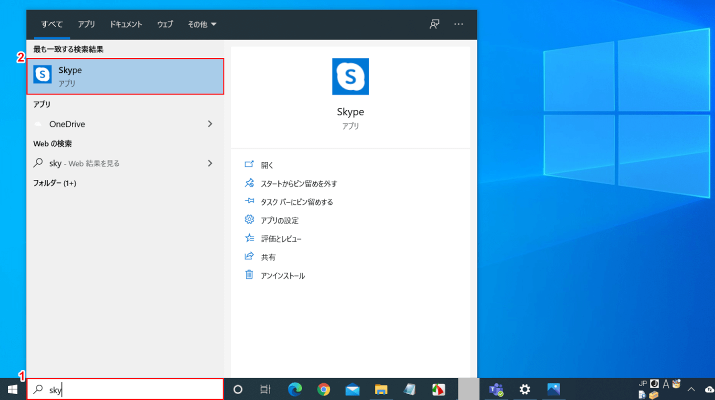The height and width of the screenshot is (400, 715).
Task: Open File Explorer on the taskbar
Action: (x=381, y=389)
